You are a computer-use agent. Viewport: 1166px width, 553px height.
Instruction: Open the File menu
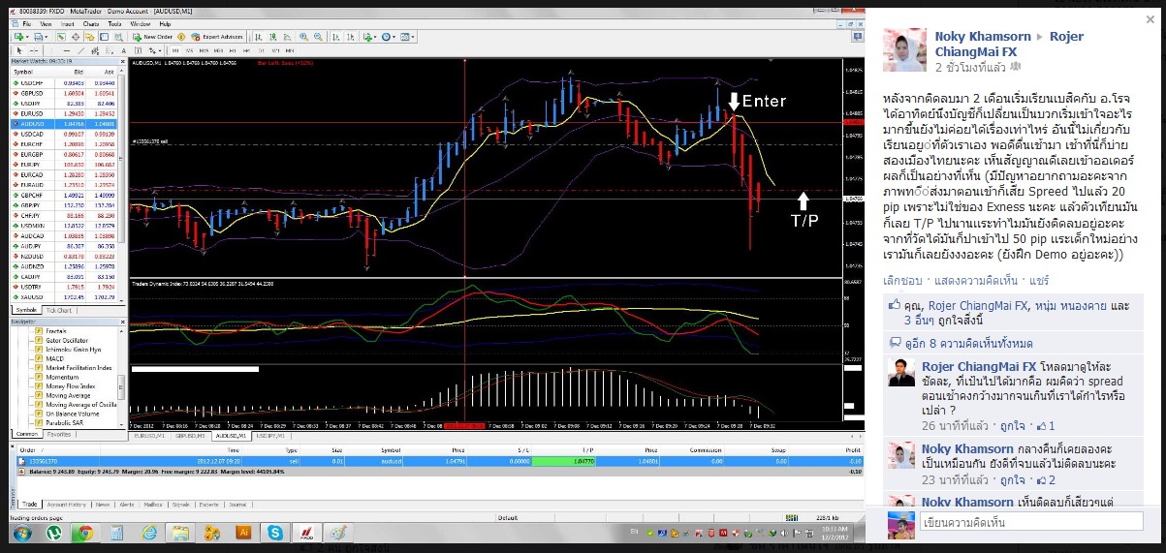pyautogui.click(x=26, y=24)
